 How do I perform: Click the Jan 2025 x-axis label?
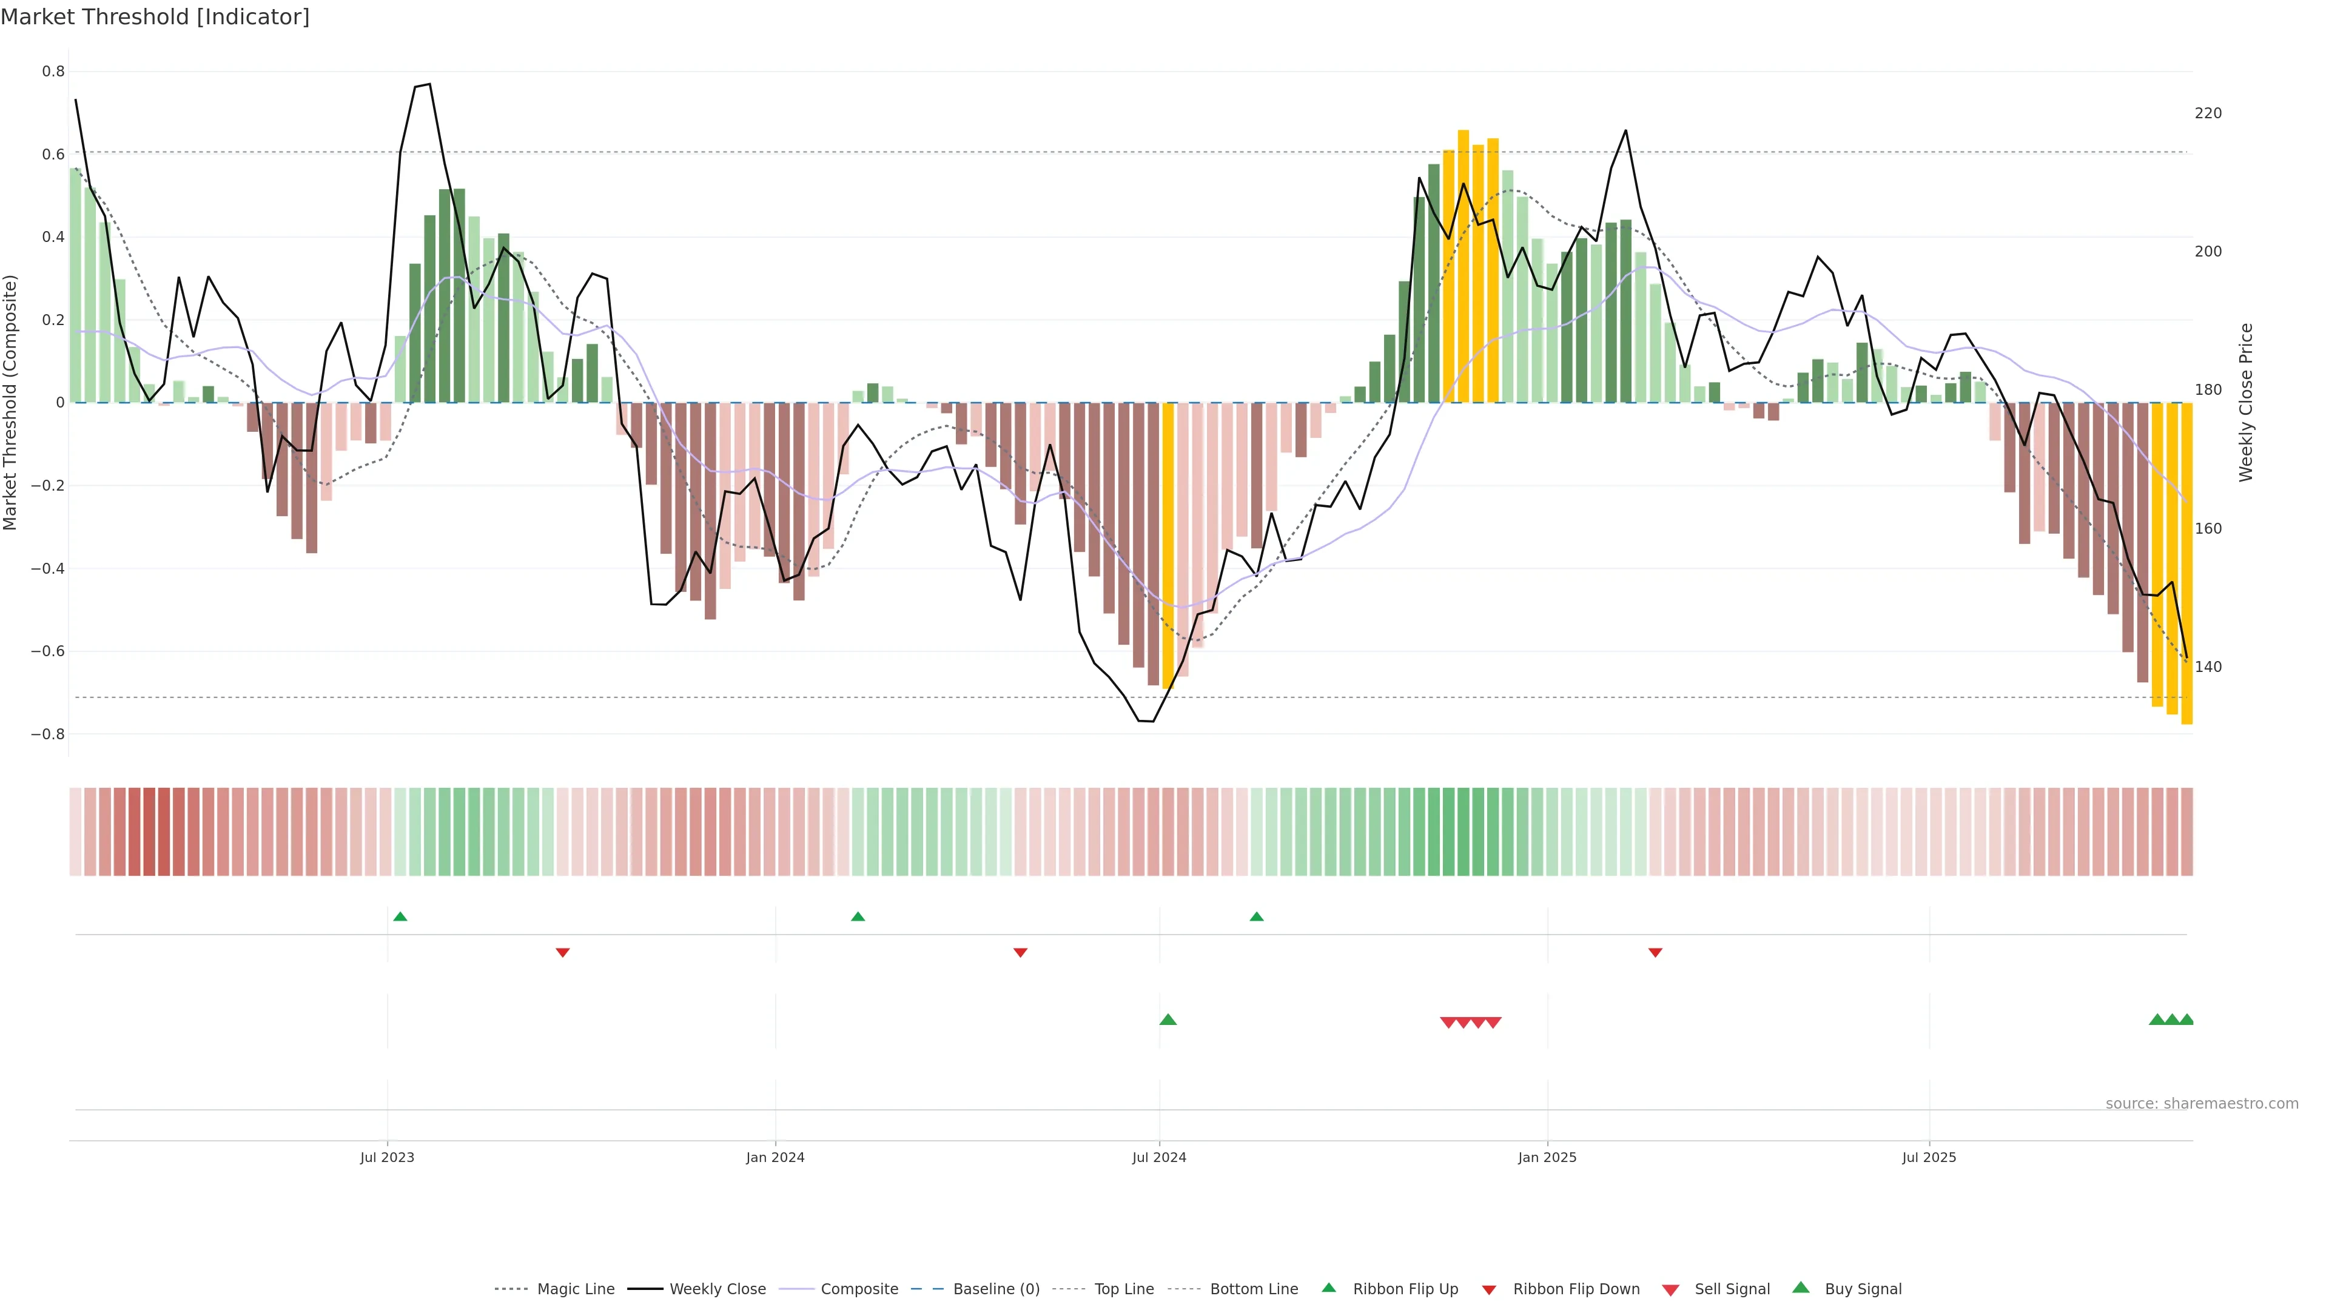[1547, 1157]
